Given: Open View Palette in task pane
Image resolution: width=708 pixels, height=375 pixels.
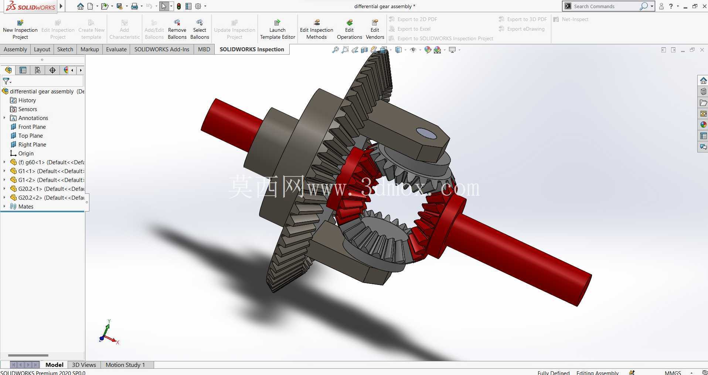Looking at the screenshot, I should (x=703, y=114).
